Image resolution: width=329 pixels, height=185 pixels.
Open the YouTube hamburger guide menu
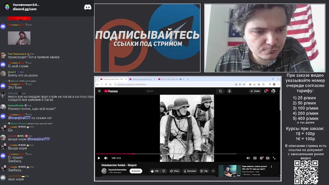click(x=99, y=91)
